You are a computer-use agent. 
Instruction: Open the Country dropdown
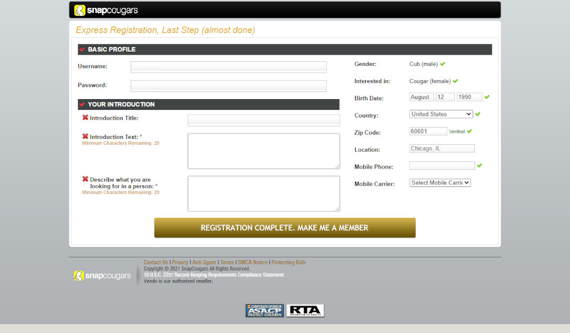441,114
